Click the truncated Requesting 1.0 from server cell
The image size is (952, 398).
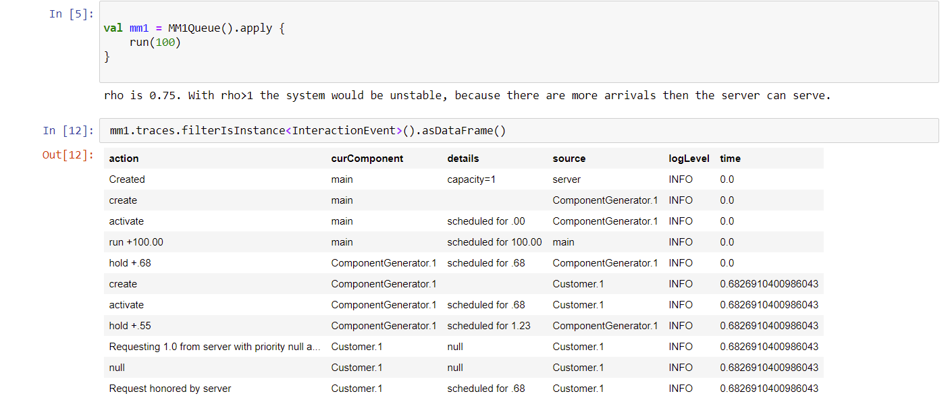coord(215,347)
